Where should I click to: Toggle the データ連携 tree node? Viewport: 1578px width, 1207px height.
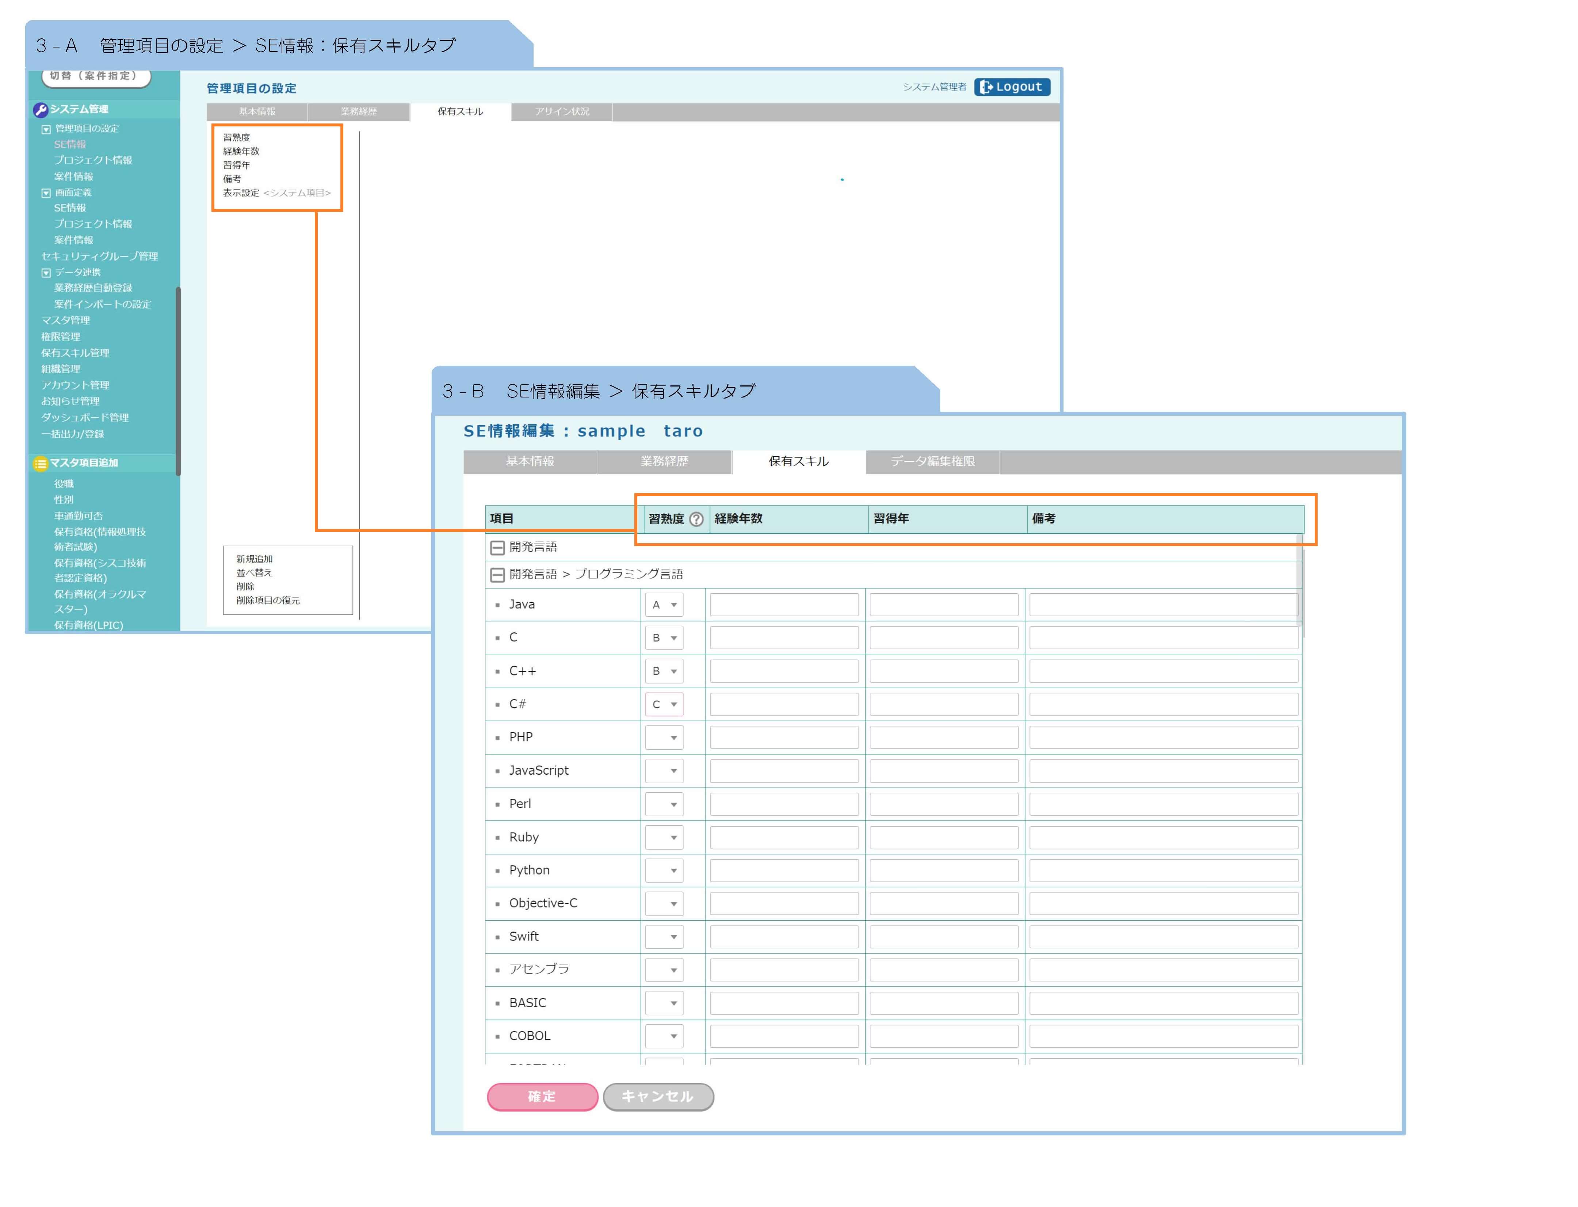(x=46, y=273)
